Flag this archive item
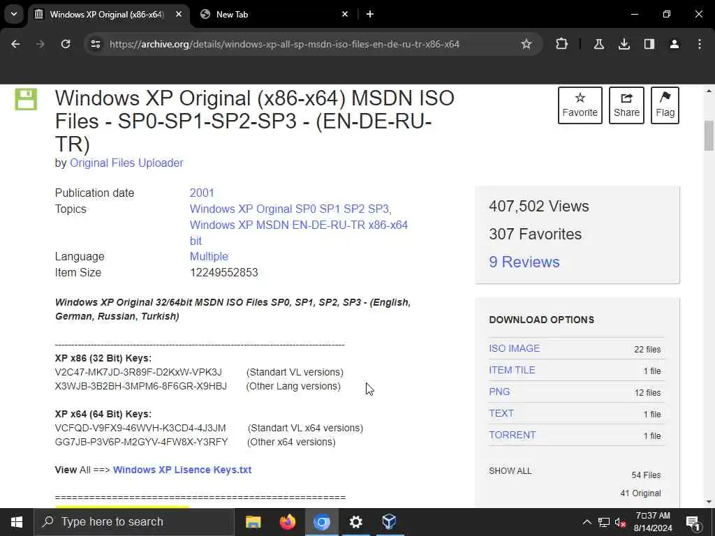The image size is (715, 536). click(x=665, y=105)
